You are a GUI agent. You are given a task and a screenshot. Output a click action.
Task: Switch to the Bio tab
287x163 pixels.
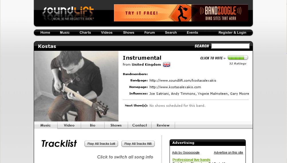click(93, 125)
